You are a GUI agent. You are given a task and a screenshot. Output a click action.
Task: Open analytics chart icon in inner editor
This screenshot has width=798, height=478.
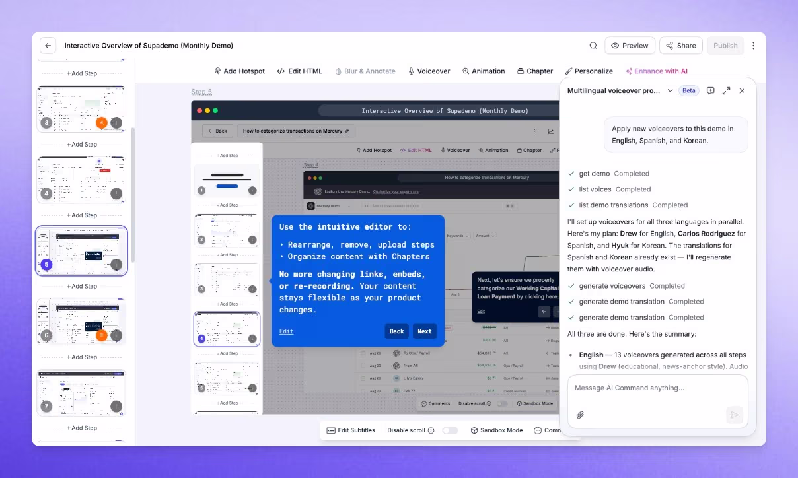point(551,131)
